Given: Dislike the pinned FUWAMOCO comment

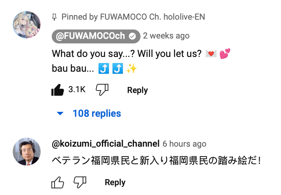Looking at the screenshot, I should tap(102, 90).
